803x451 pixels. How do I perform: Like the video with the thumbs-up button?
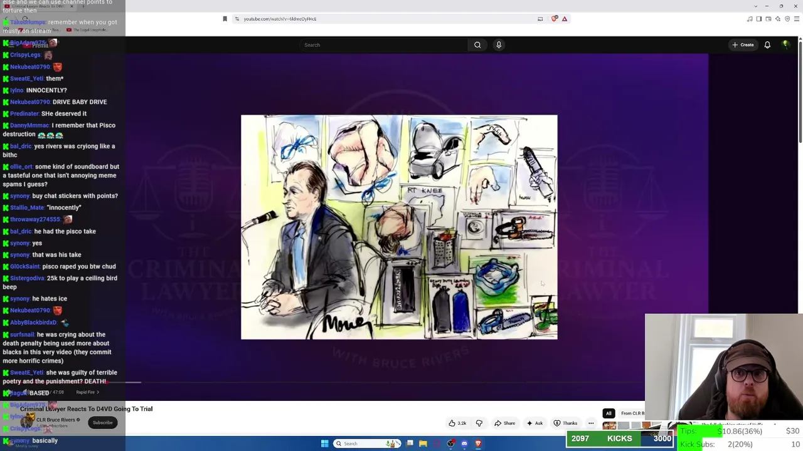(458, 423)
